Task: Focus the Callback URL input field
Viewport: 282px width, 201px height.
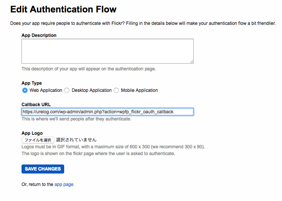Action: [108, 112]
